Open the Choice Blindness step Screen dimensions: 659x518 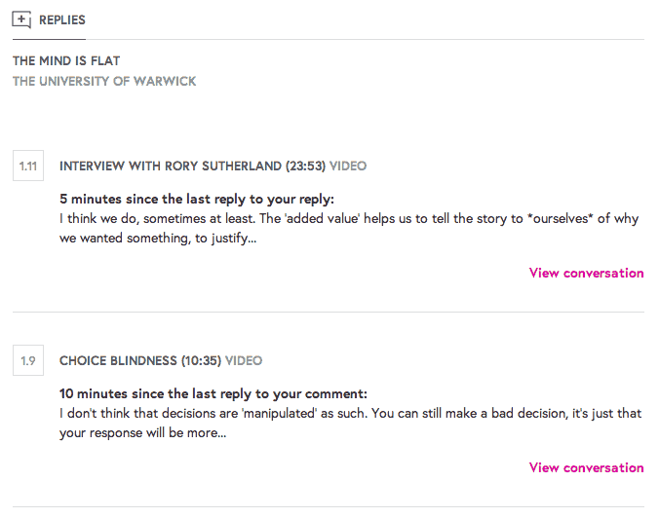pyautogui.click(x=118, y=361)
